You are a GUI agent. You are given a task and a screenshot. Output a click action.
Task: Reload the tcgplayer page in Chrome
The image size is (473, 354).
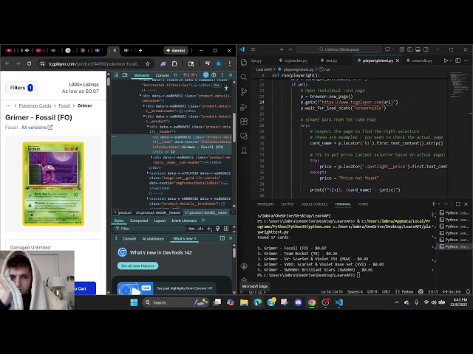pyautogui.click(x=29, y=64)
